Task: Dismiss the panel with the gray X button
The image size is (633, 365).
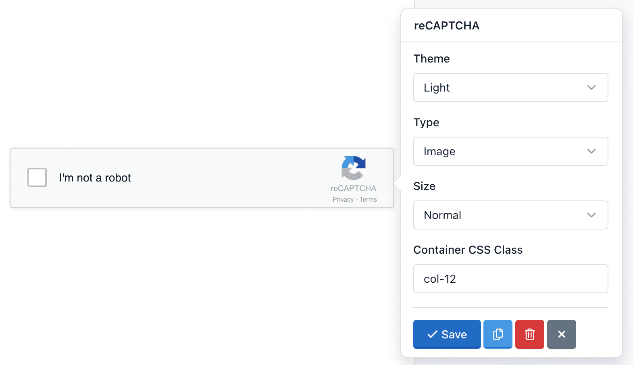Action: coord(561,334)
